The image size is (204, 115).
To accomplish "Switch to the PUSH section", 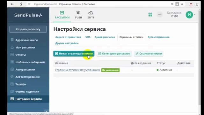I will point(78,15).
